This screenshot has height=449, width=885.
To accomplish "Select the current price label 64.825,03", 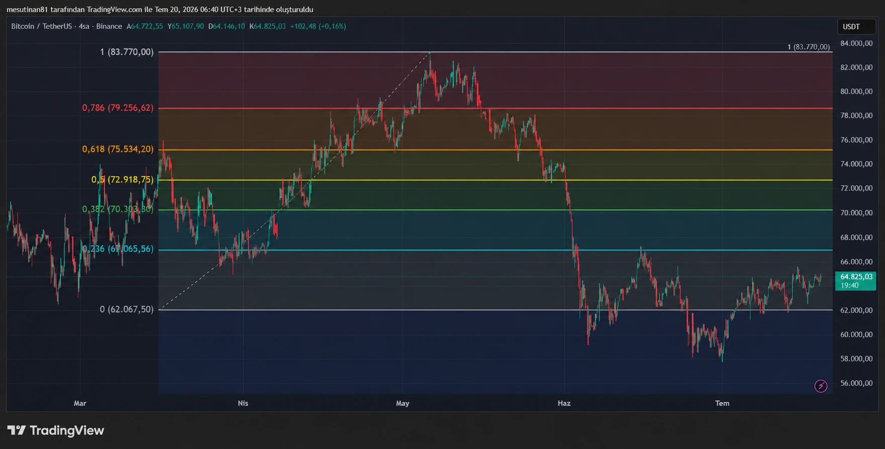I will [855, 281].
